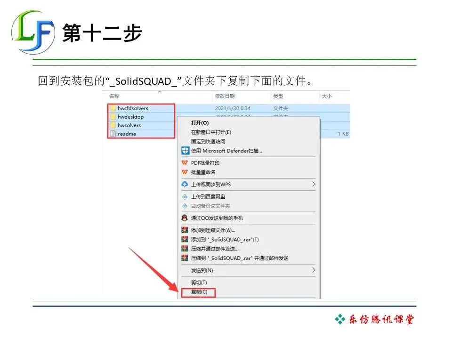Screen dimensions: 452x339
Task: Click the WinRAR icon beside 添加到 "_SolidSQUAD_.rar"(T)
Action: [185, 239]
